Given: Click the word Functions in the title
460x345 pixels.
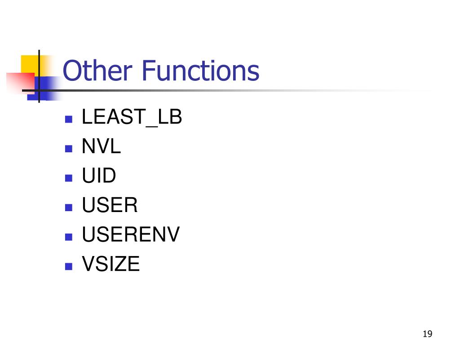Looking at the screenshot, I should point(201,71).
